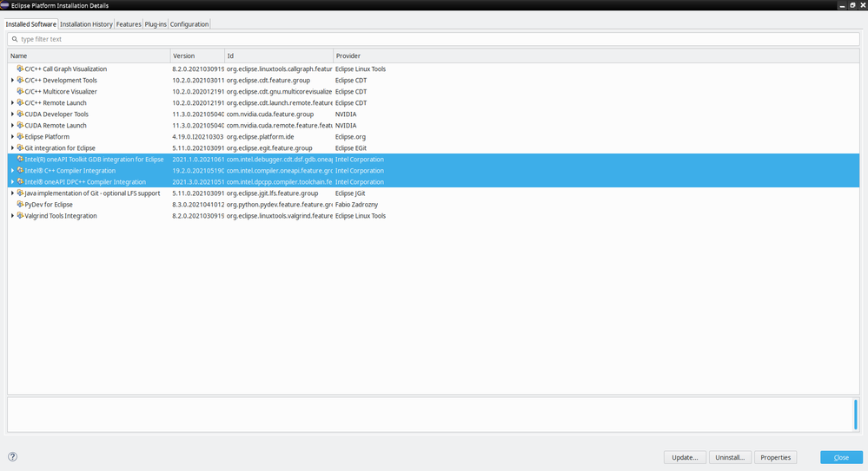Image resolution: width=868 pixels, height=471 pixels.
Task: Sort by the Version column header
Action: [x=197, y=56]
